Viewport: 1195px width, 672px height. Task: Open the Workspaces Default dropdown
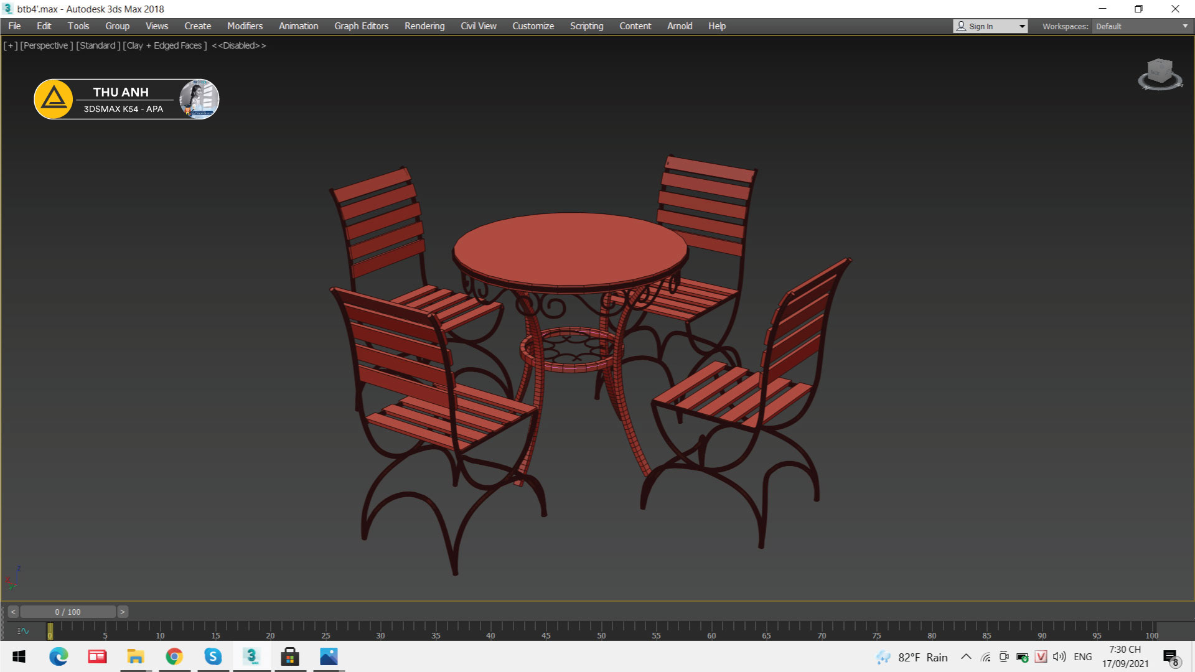click(1142, 26)
